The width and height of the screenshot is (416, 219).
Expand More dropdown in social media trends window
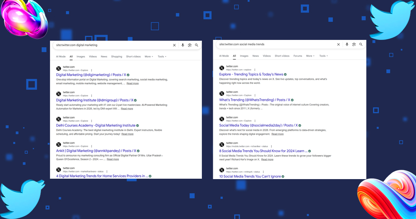point(310,56)
